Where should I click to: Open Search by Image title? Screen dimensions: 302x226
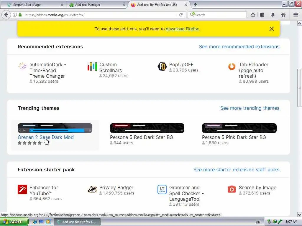coord(257,187)
